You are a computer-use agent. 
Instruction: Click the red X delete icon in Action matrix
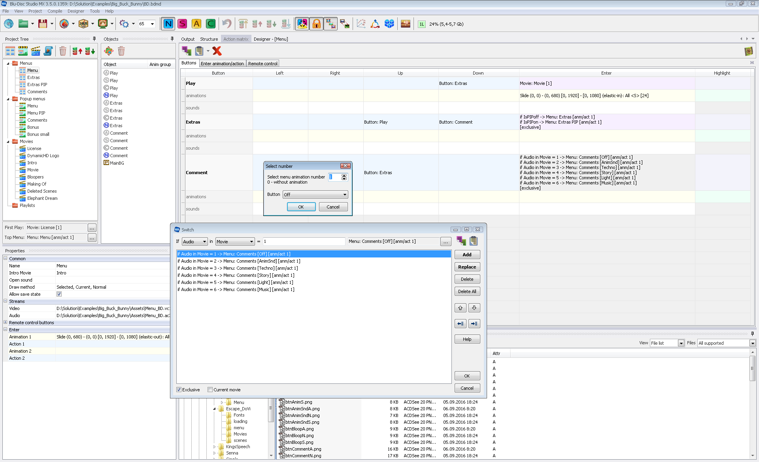click(217, 51)
